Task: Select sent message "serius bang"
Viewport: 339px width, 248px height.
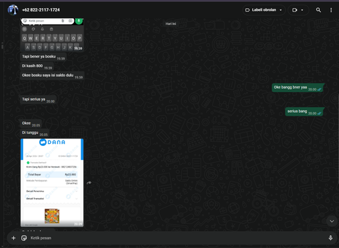Action: click(x=304, y=111)
